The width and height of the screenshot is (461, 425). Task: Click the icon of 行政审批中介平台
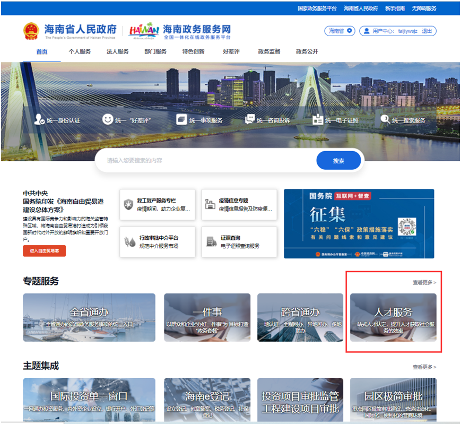pyautogui.click(x=130, y=242)
